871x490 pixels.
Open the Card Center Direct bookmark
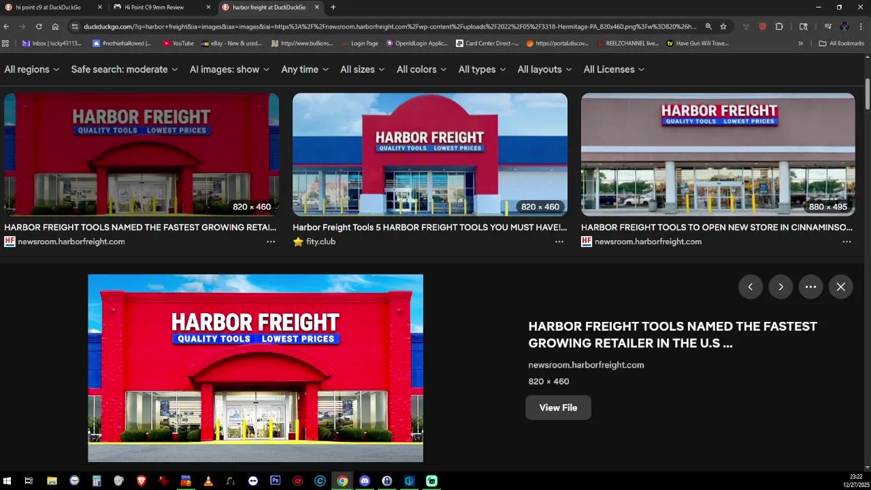(x=487, y=44)
